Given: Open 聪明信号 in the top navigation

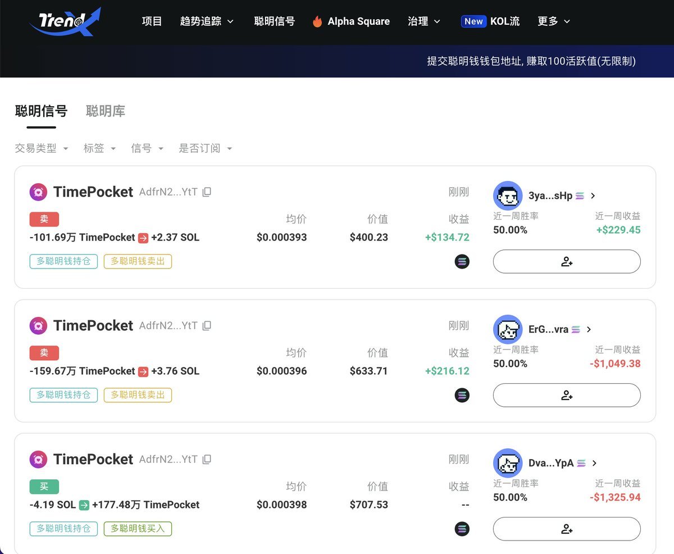Looking at the screenshot, I should click(275, 21).
